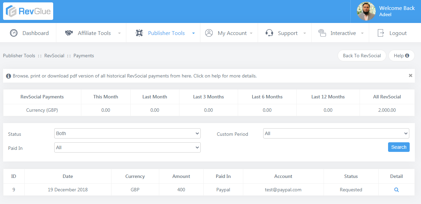Screen dimensions: 421x204
Task: Open the Status dropdown set to Both
Action: pos(127,133)
